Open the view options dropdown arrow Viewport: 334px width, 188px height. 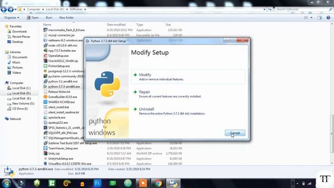point(312,18)
